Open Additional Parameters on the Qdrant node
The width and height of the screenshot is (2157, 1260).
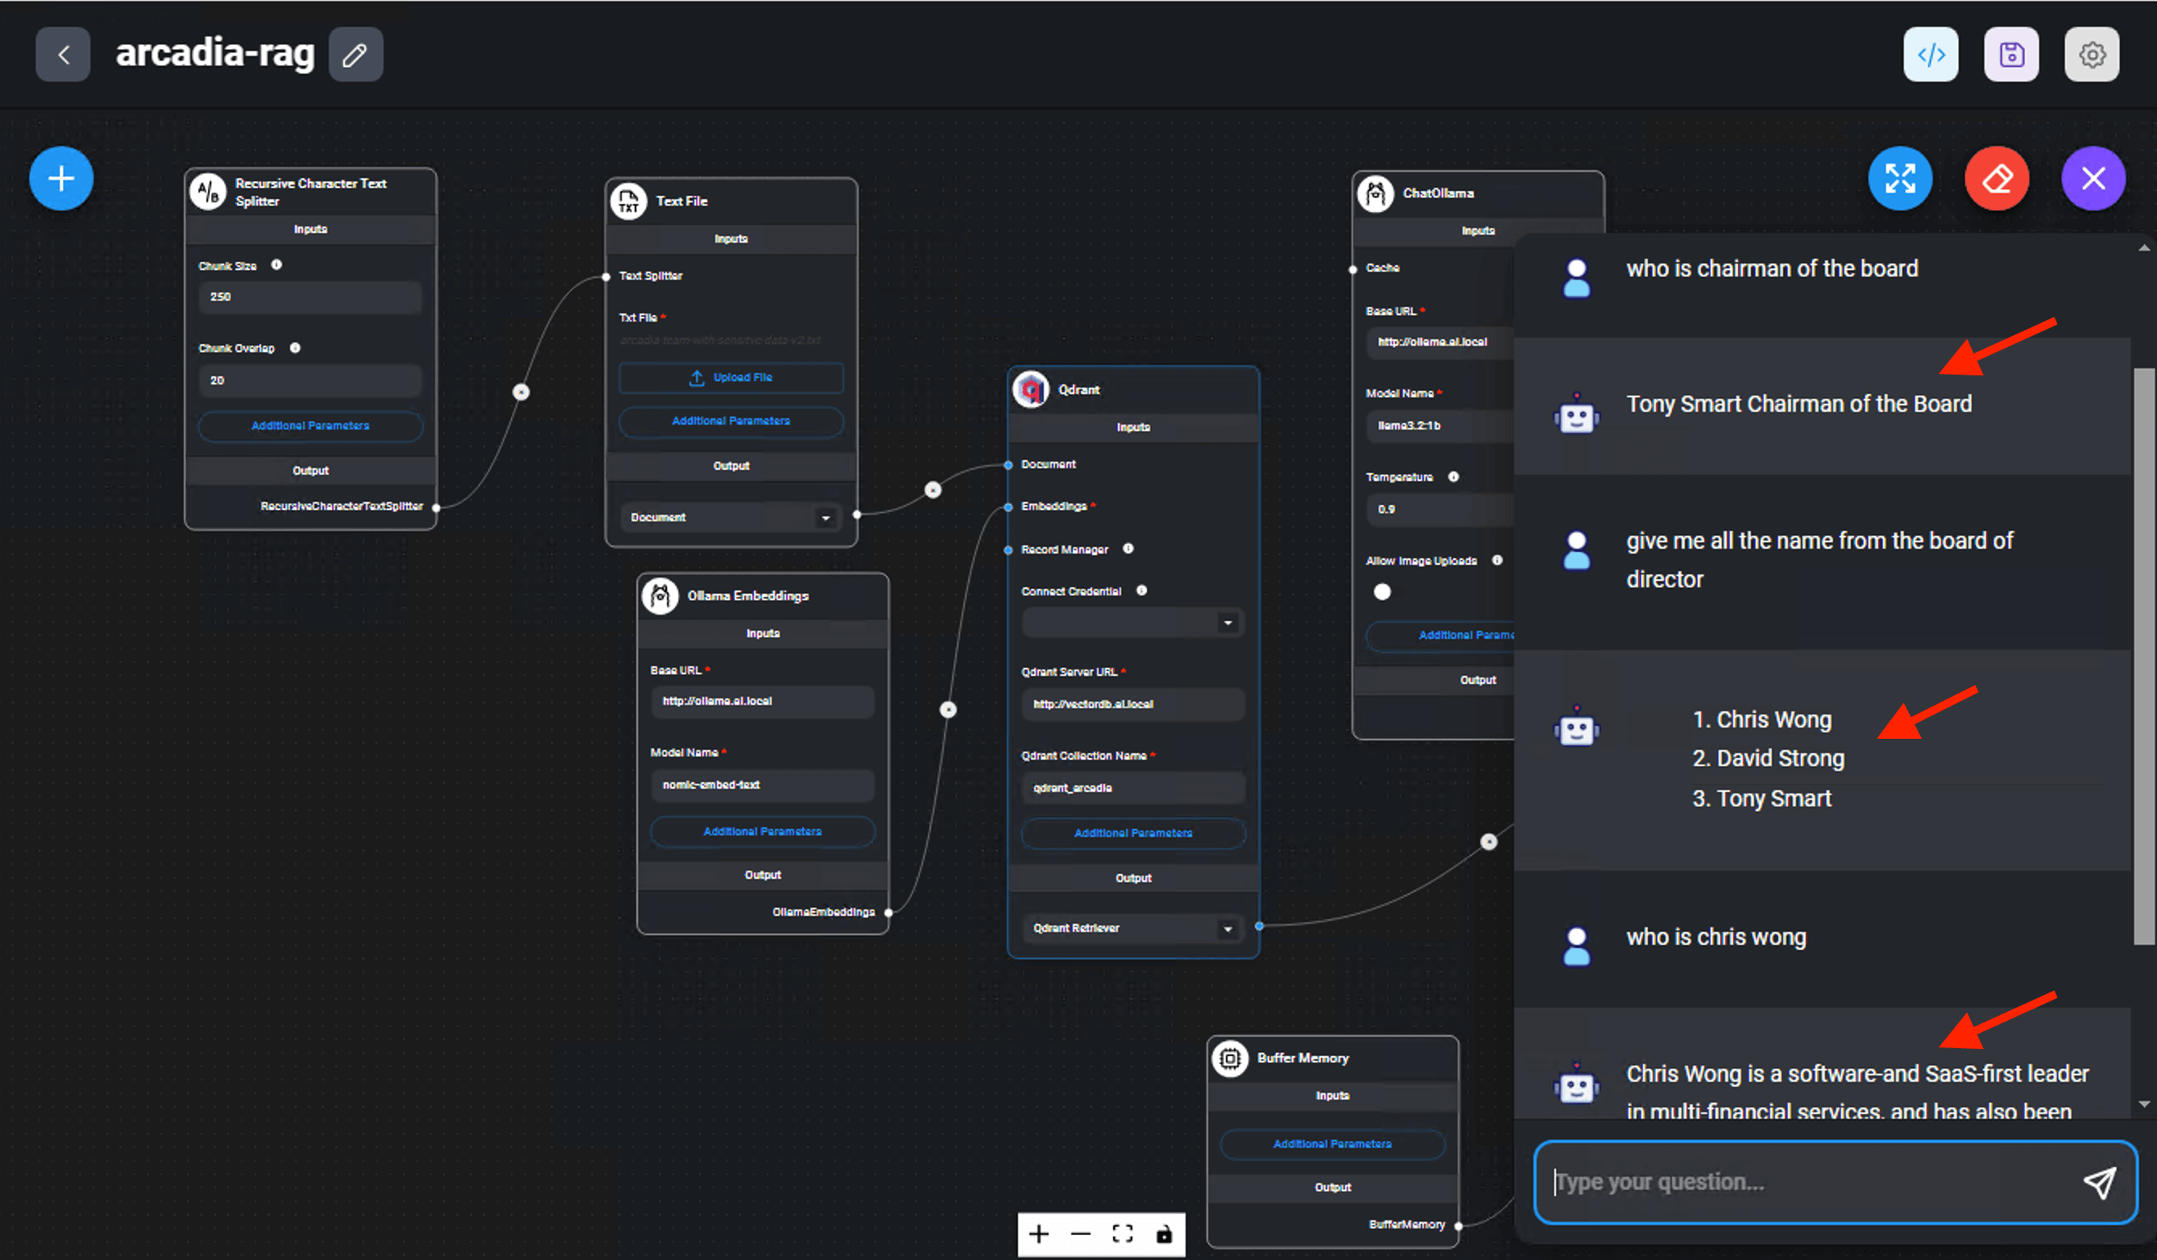point(1132,833)
